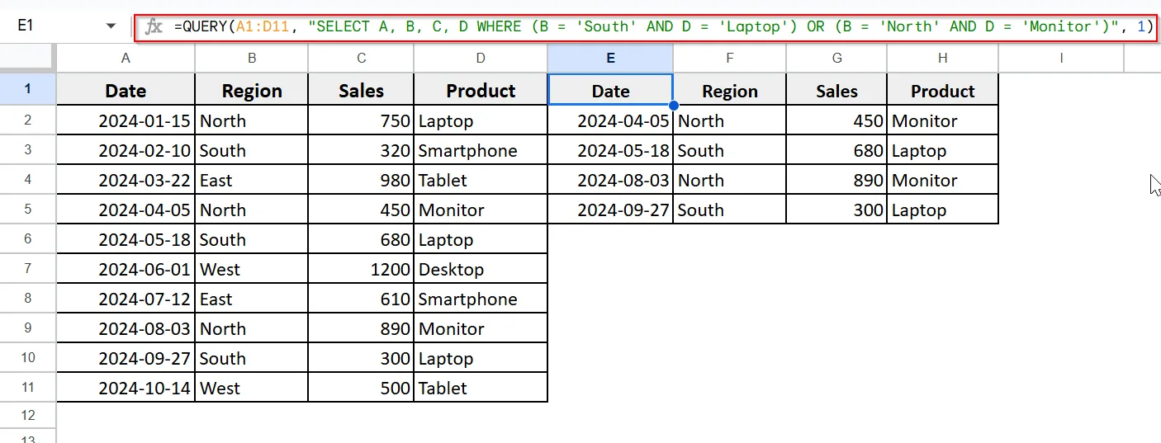The image size is (1161, 443).
Task: Select column H header
Action: [x=943, y=58]
